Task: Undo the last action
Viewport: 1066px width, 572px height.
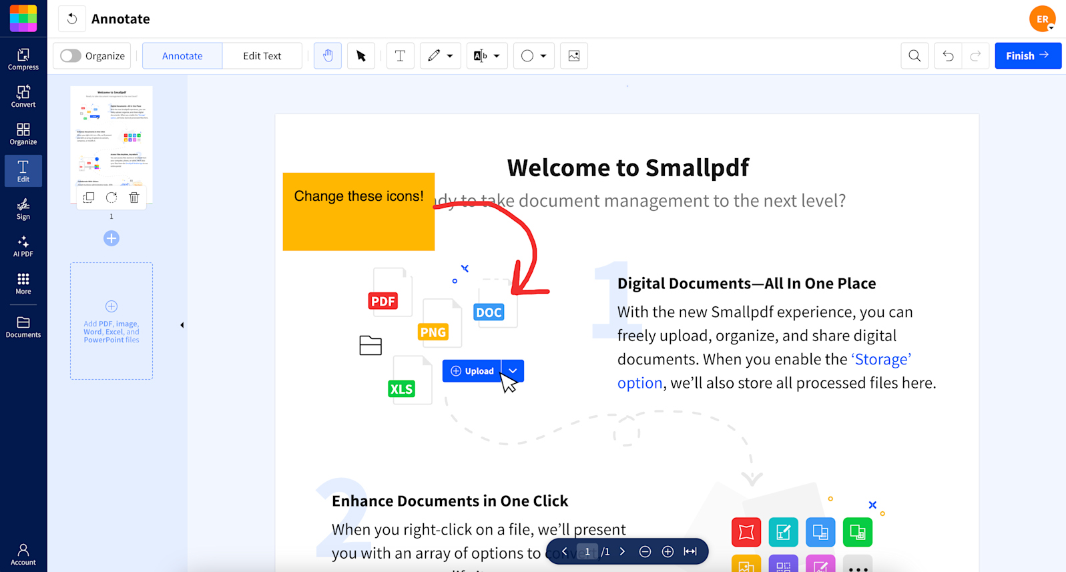Action: click(x=948, y=56)
